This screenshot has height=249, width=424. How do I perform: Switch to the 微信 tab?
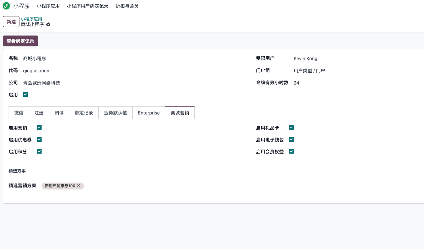tap(19, 112)
